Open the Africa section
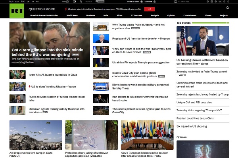Viewport: 238px width, 158px height. pyautogui.click(x=119, y=15)
